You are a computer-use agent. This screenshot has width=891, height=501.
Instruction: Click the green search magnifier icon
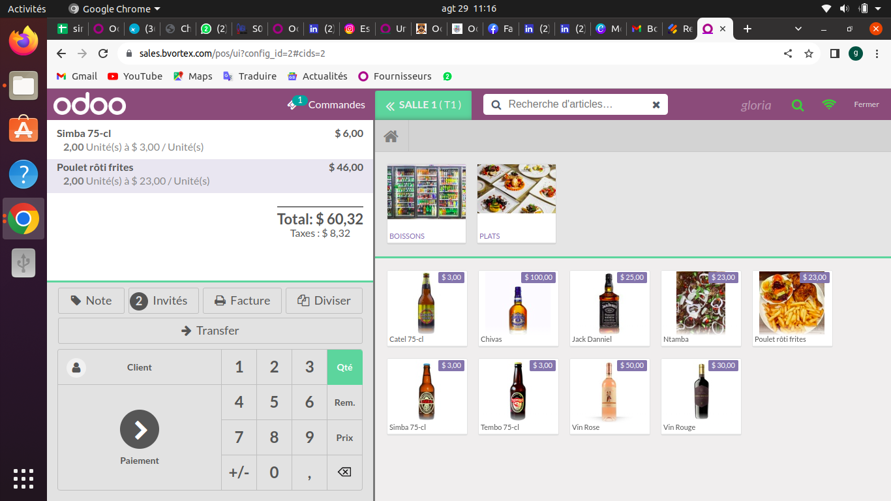[x=797, y=105]
